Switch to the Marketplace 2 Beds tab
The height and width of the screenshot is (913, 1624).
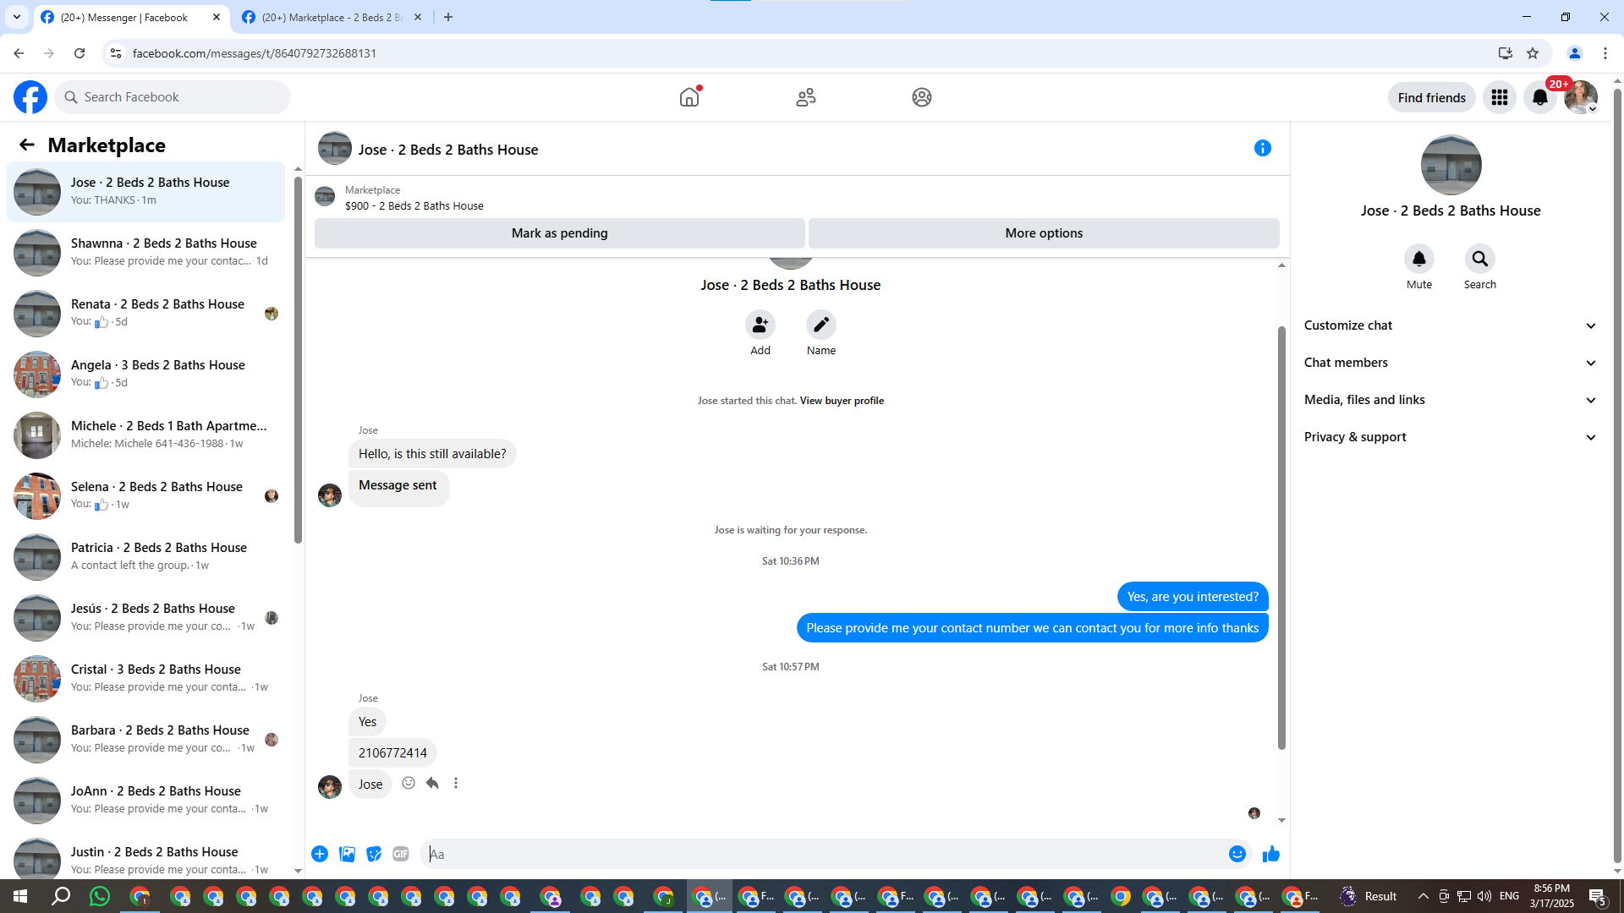tap(332, 18)
